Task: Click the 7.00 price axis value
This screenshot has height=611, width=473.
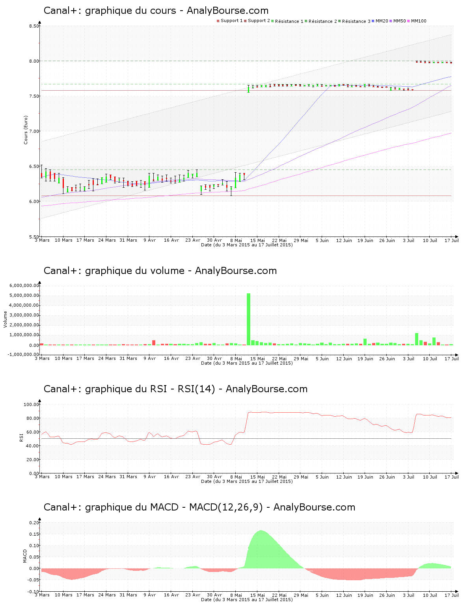Action: 34,131
